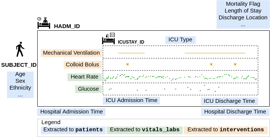The image size is (270, 137).
Task: Click the hospital bed with nurse icon
Action: (x=44, y=23)
